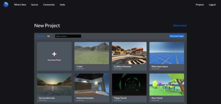Switch to the All scenes tab

(48, 36)
